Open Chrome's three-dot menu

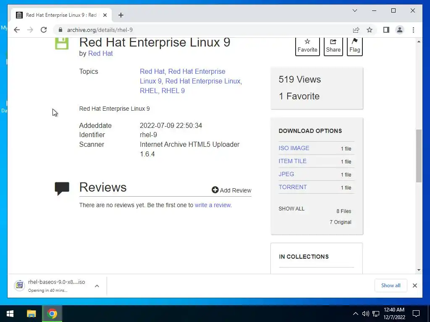[413, 30]
